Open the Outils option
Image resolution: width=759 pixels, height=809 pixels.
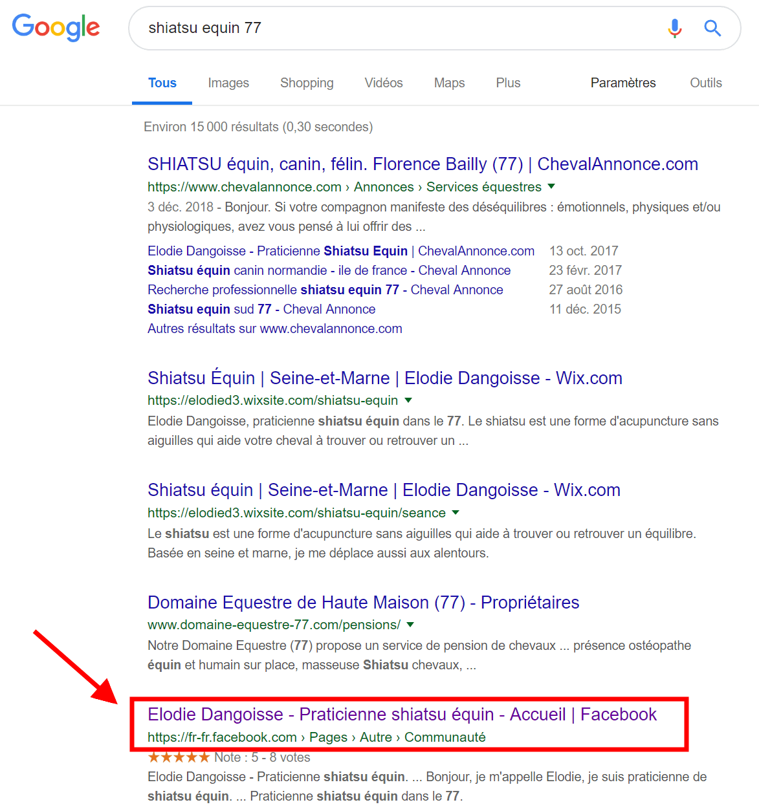[706, 83]
